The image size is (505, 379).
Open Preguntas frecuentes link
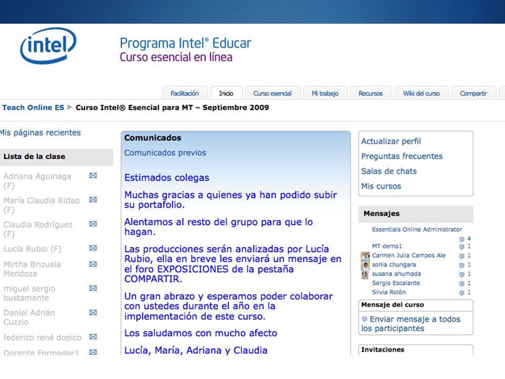tap(402, 156)
